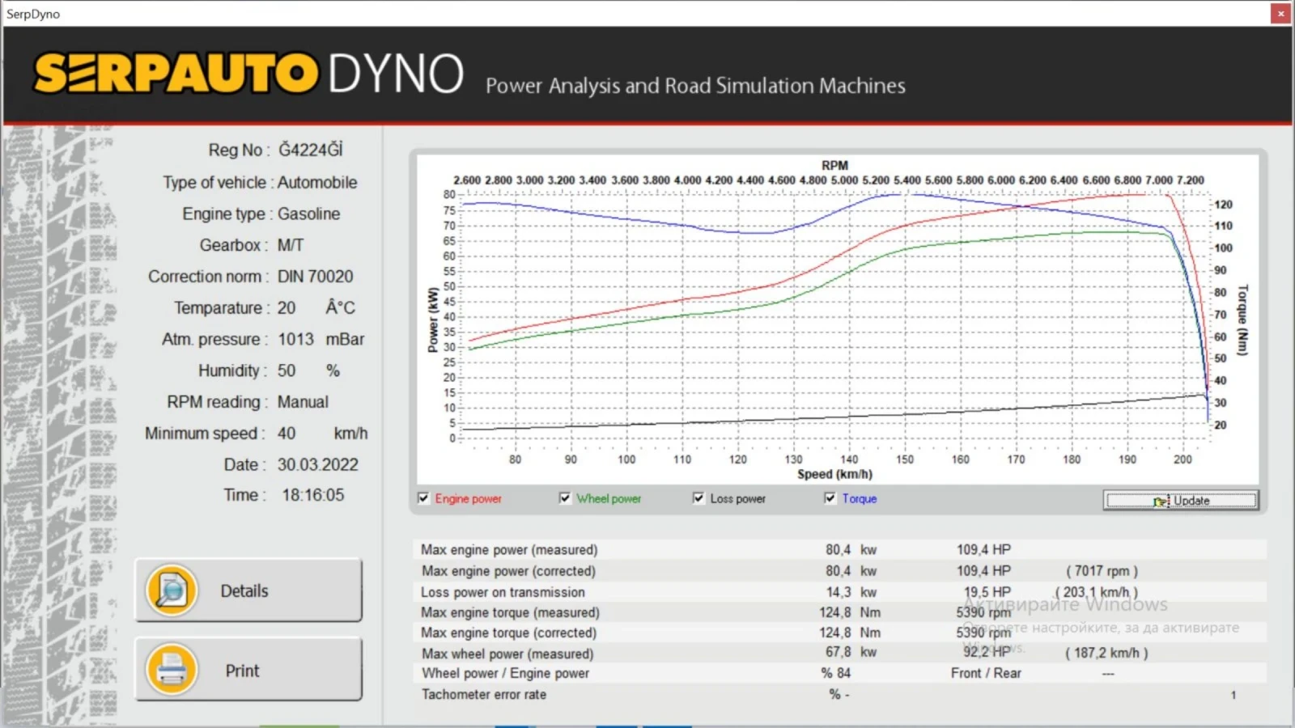The width and height of the screenshot is (1295, 728).
Task: Select the Reg No value Ğ4224Ğİ
Action: [x=311, y=150]
